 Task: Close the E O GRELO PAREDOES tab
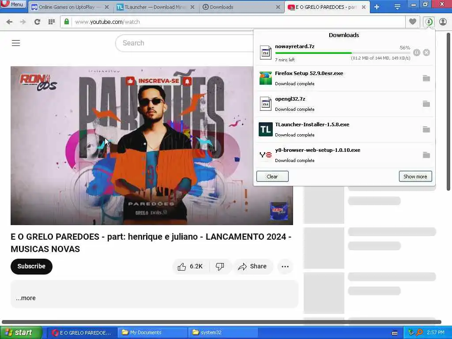coord(364,7)
